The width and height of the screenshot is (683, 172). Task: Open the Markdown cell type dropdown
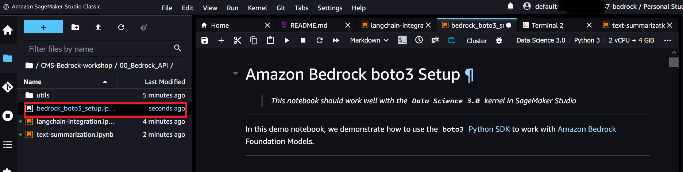[x=369, y=40]
